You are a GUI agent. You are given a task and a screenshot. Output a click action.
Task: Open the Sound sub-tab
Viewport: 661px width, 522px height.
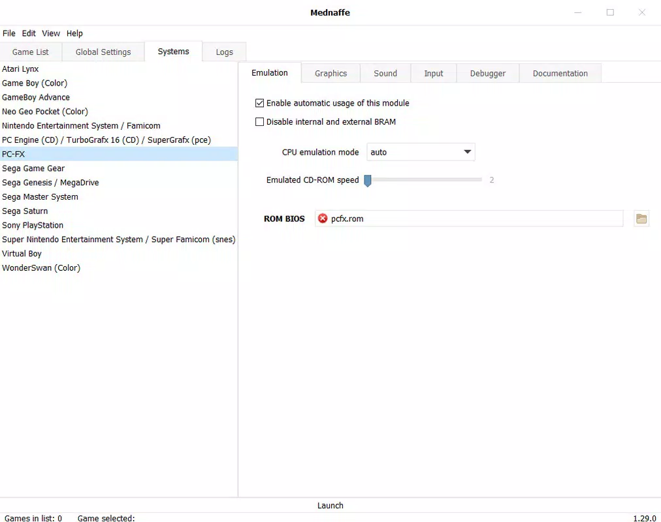(385, 73)
